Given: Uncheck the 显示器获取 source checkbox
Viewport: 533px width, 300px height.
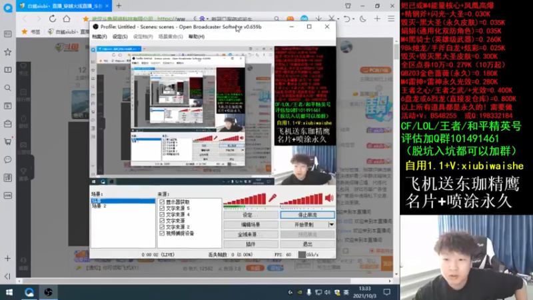Looking at the screenshot, I should coord(162,202).
